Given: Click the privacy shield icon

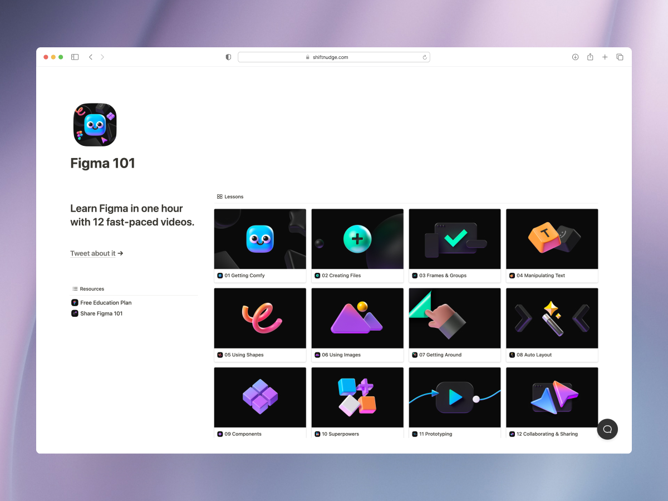Looking at the screenshot, I should click(x=228, y=57).
